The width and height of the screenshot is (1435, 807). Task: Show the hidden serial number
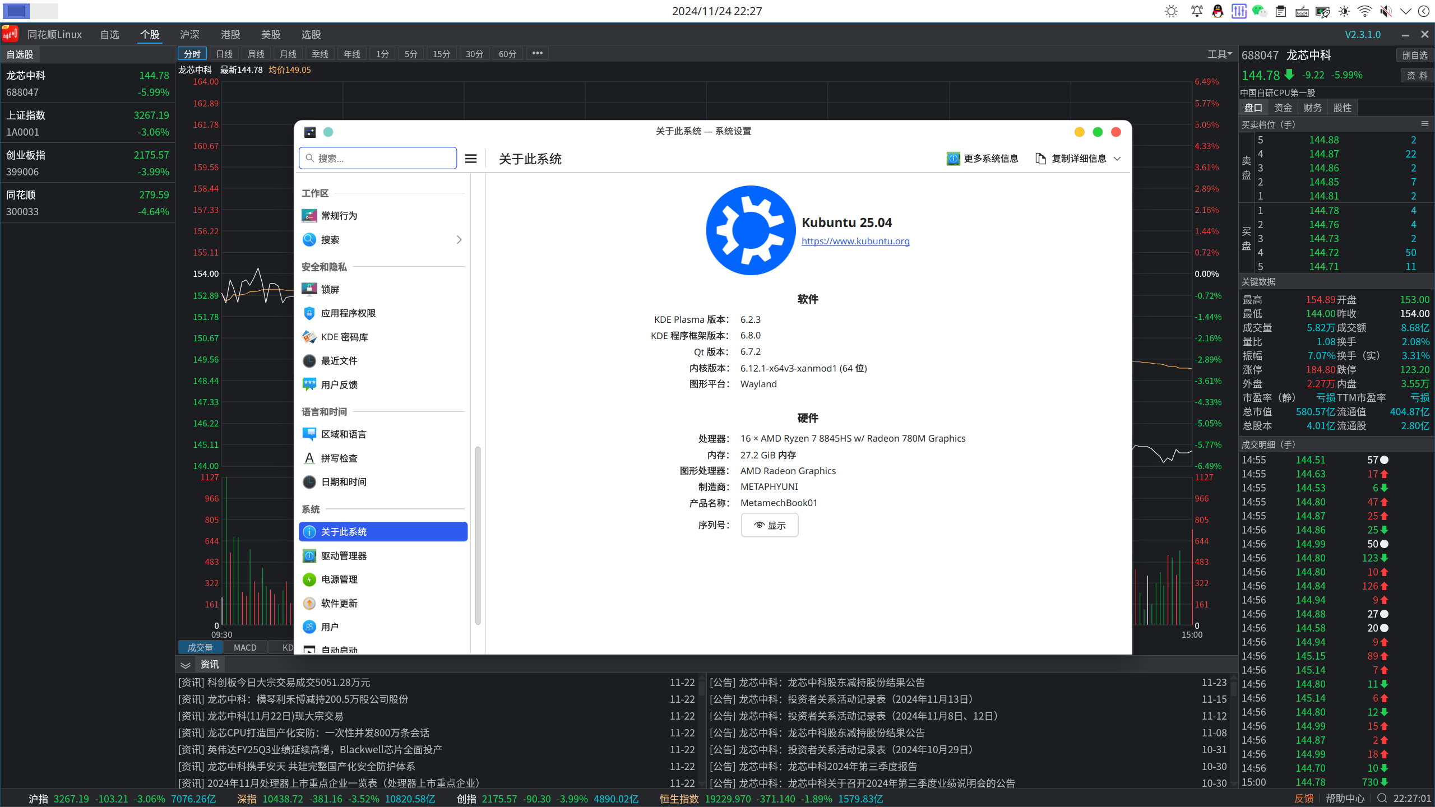770,525
